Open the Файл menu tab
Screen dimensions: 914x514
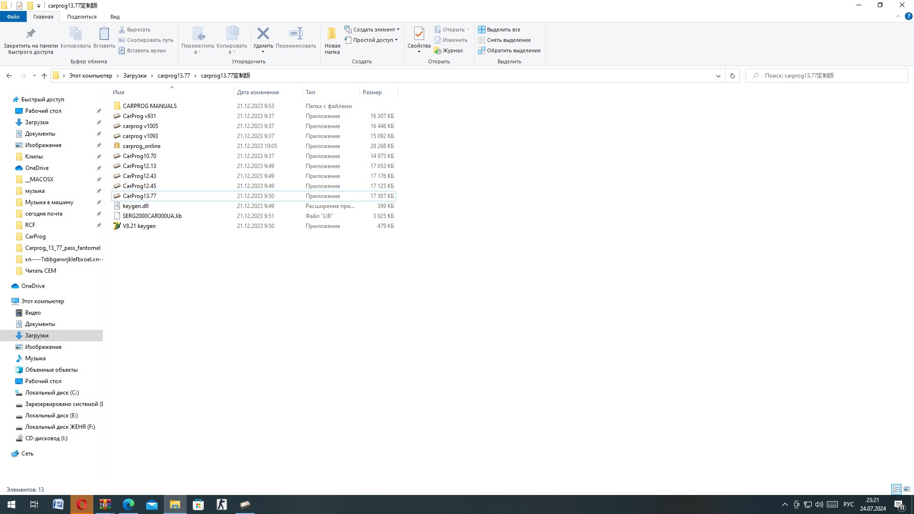(x=13, y=17)
